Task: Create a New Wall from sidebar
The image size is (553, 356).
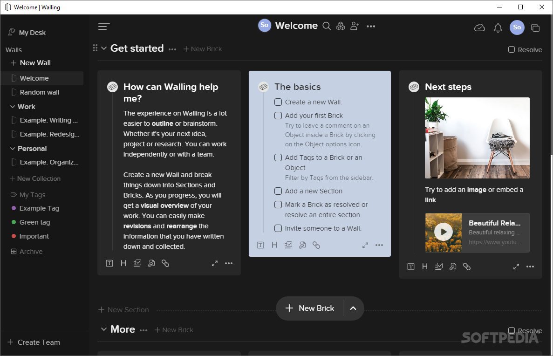Action: tap(31, 62)
